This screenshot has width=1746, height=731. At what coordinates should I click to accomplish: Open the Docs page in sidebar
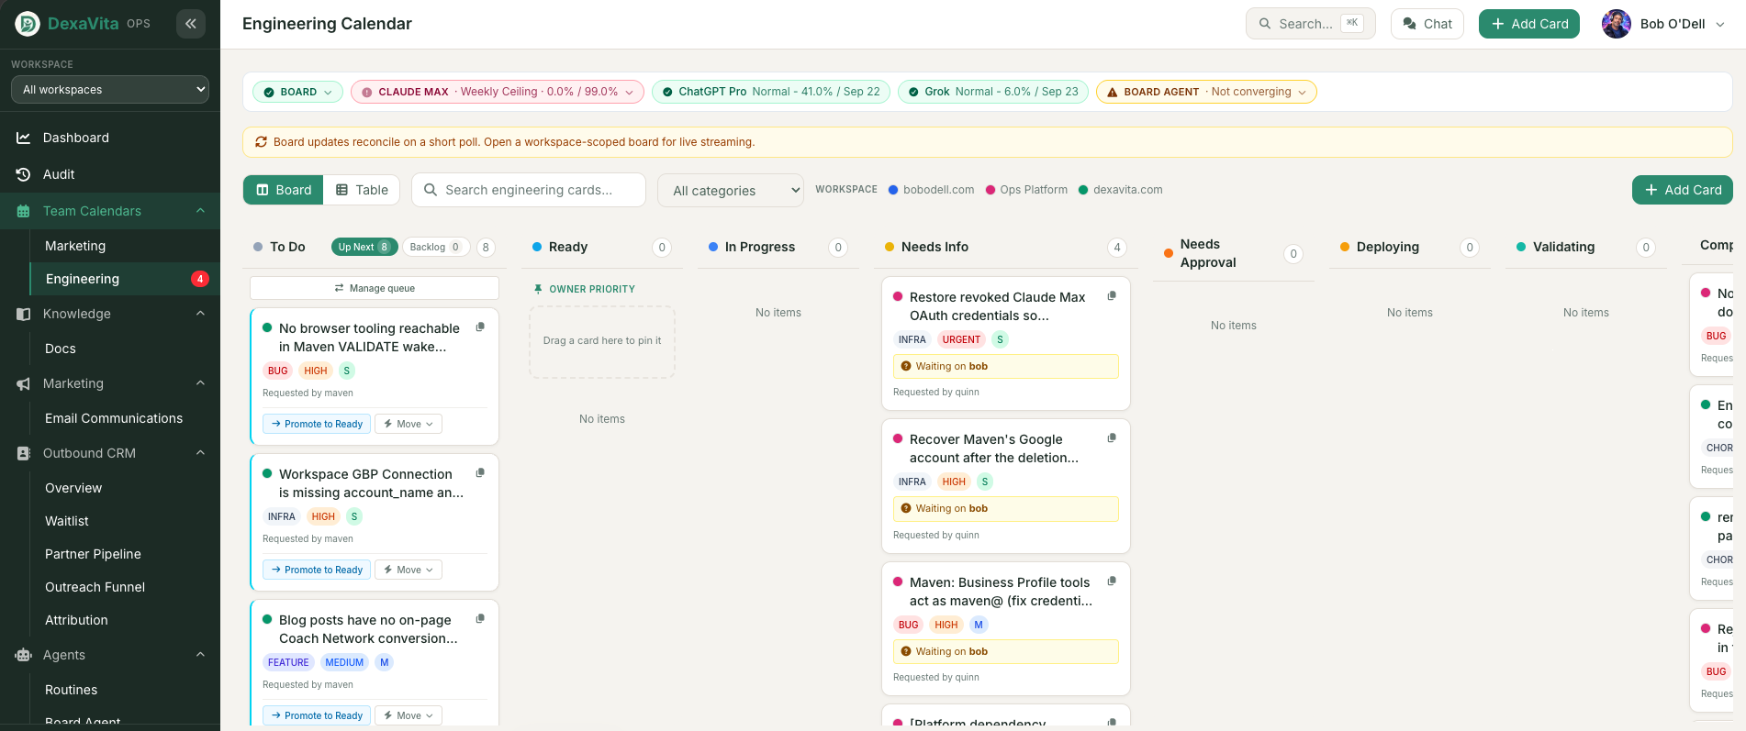point(61,349)
